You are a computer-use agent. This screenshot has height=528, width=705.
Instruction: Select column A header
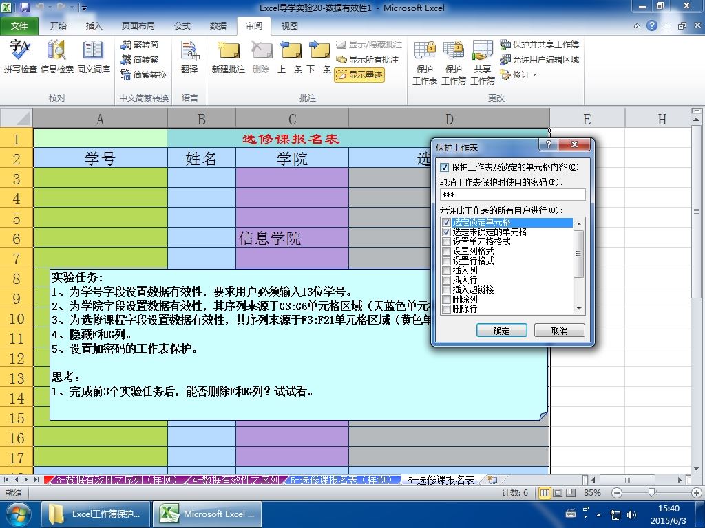[101, 119]
